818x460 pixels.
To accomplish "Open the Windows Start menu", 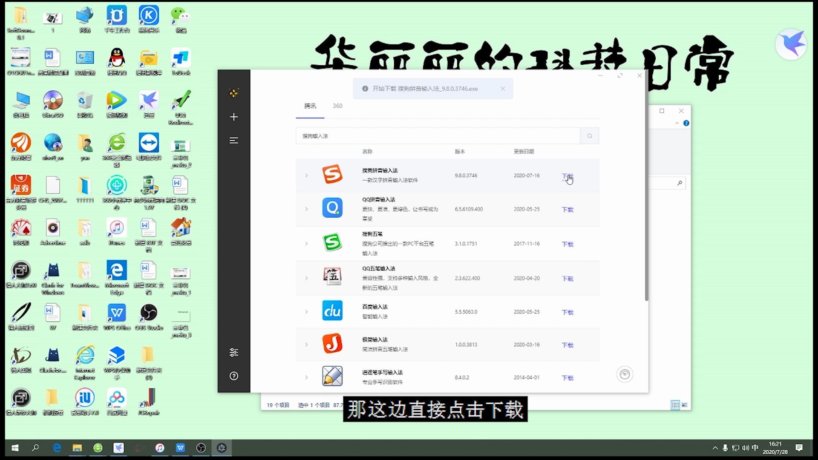I will (x=15, y=448).
